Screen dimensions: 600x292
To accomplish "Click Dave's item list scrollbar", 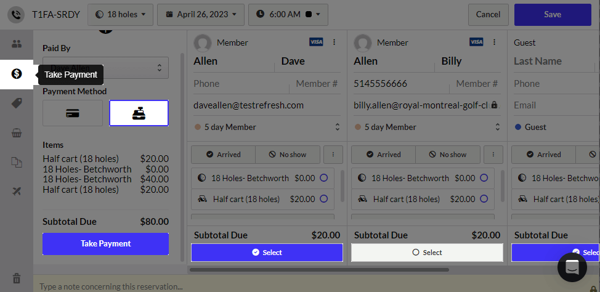I will [x=342, y=187].
